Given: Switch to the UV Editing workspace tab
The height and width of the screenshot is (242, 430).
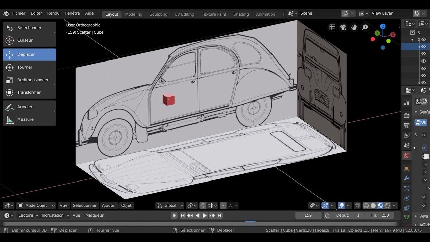Looking at the screenshot, I should click(184, 14).
